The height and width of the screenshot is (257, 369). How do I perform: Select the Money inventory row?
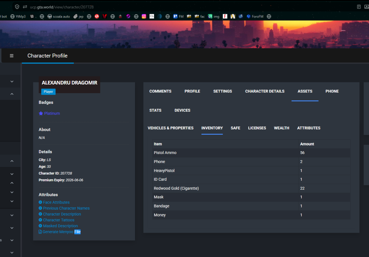(251, 215)
